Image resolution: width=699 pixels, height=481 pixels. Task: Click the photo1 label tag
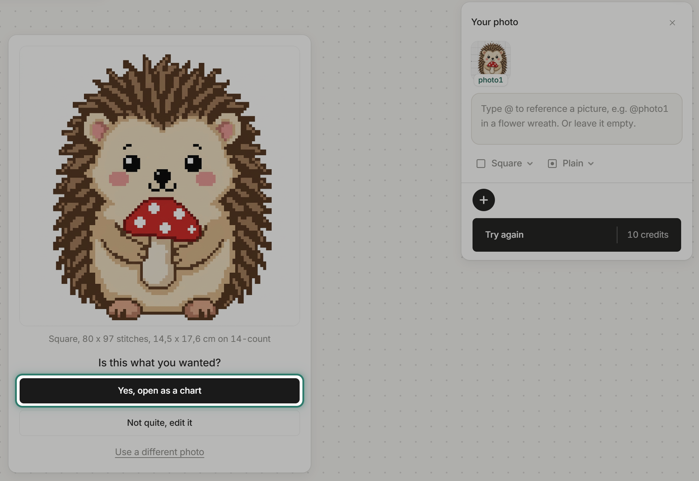[490, 80]
